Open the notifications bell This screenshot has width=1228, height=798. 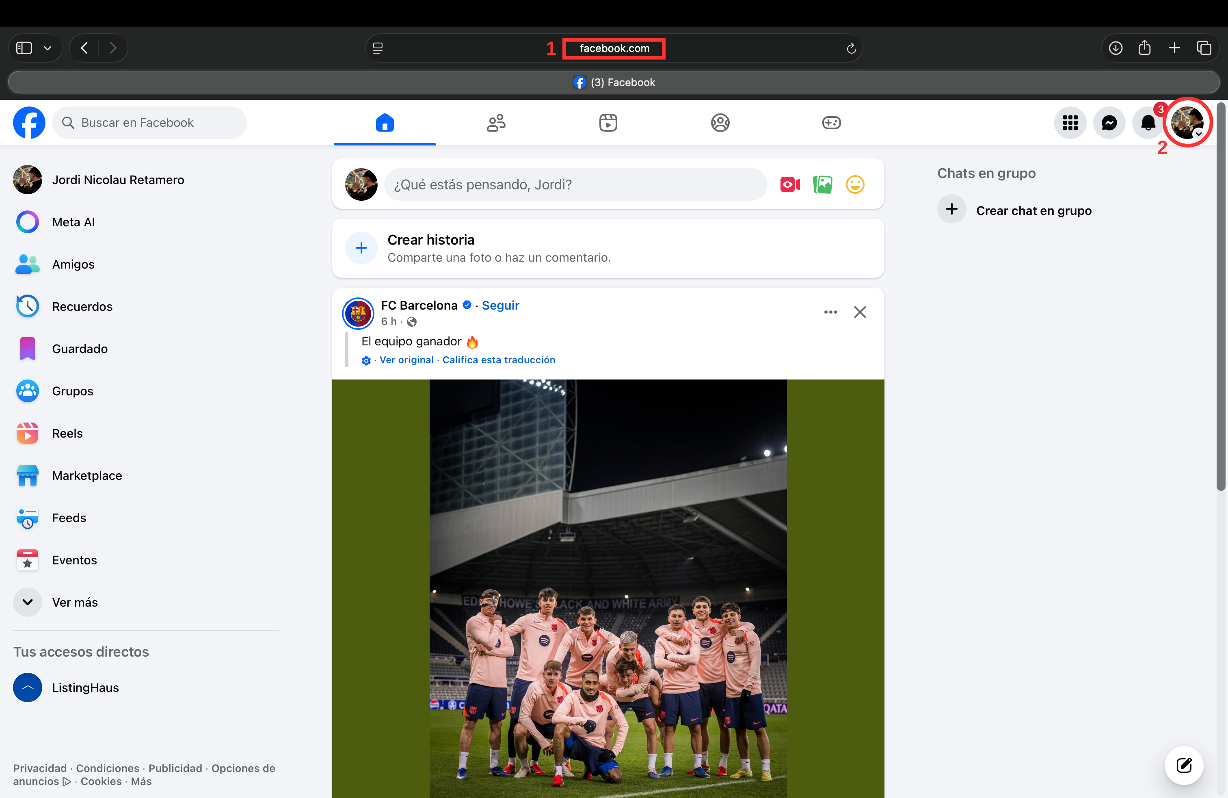1148,123
